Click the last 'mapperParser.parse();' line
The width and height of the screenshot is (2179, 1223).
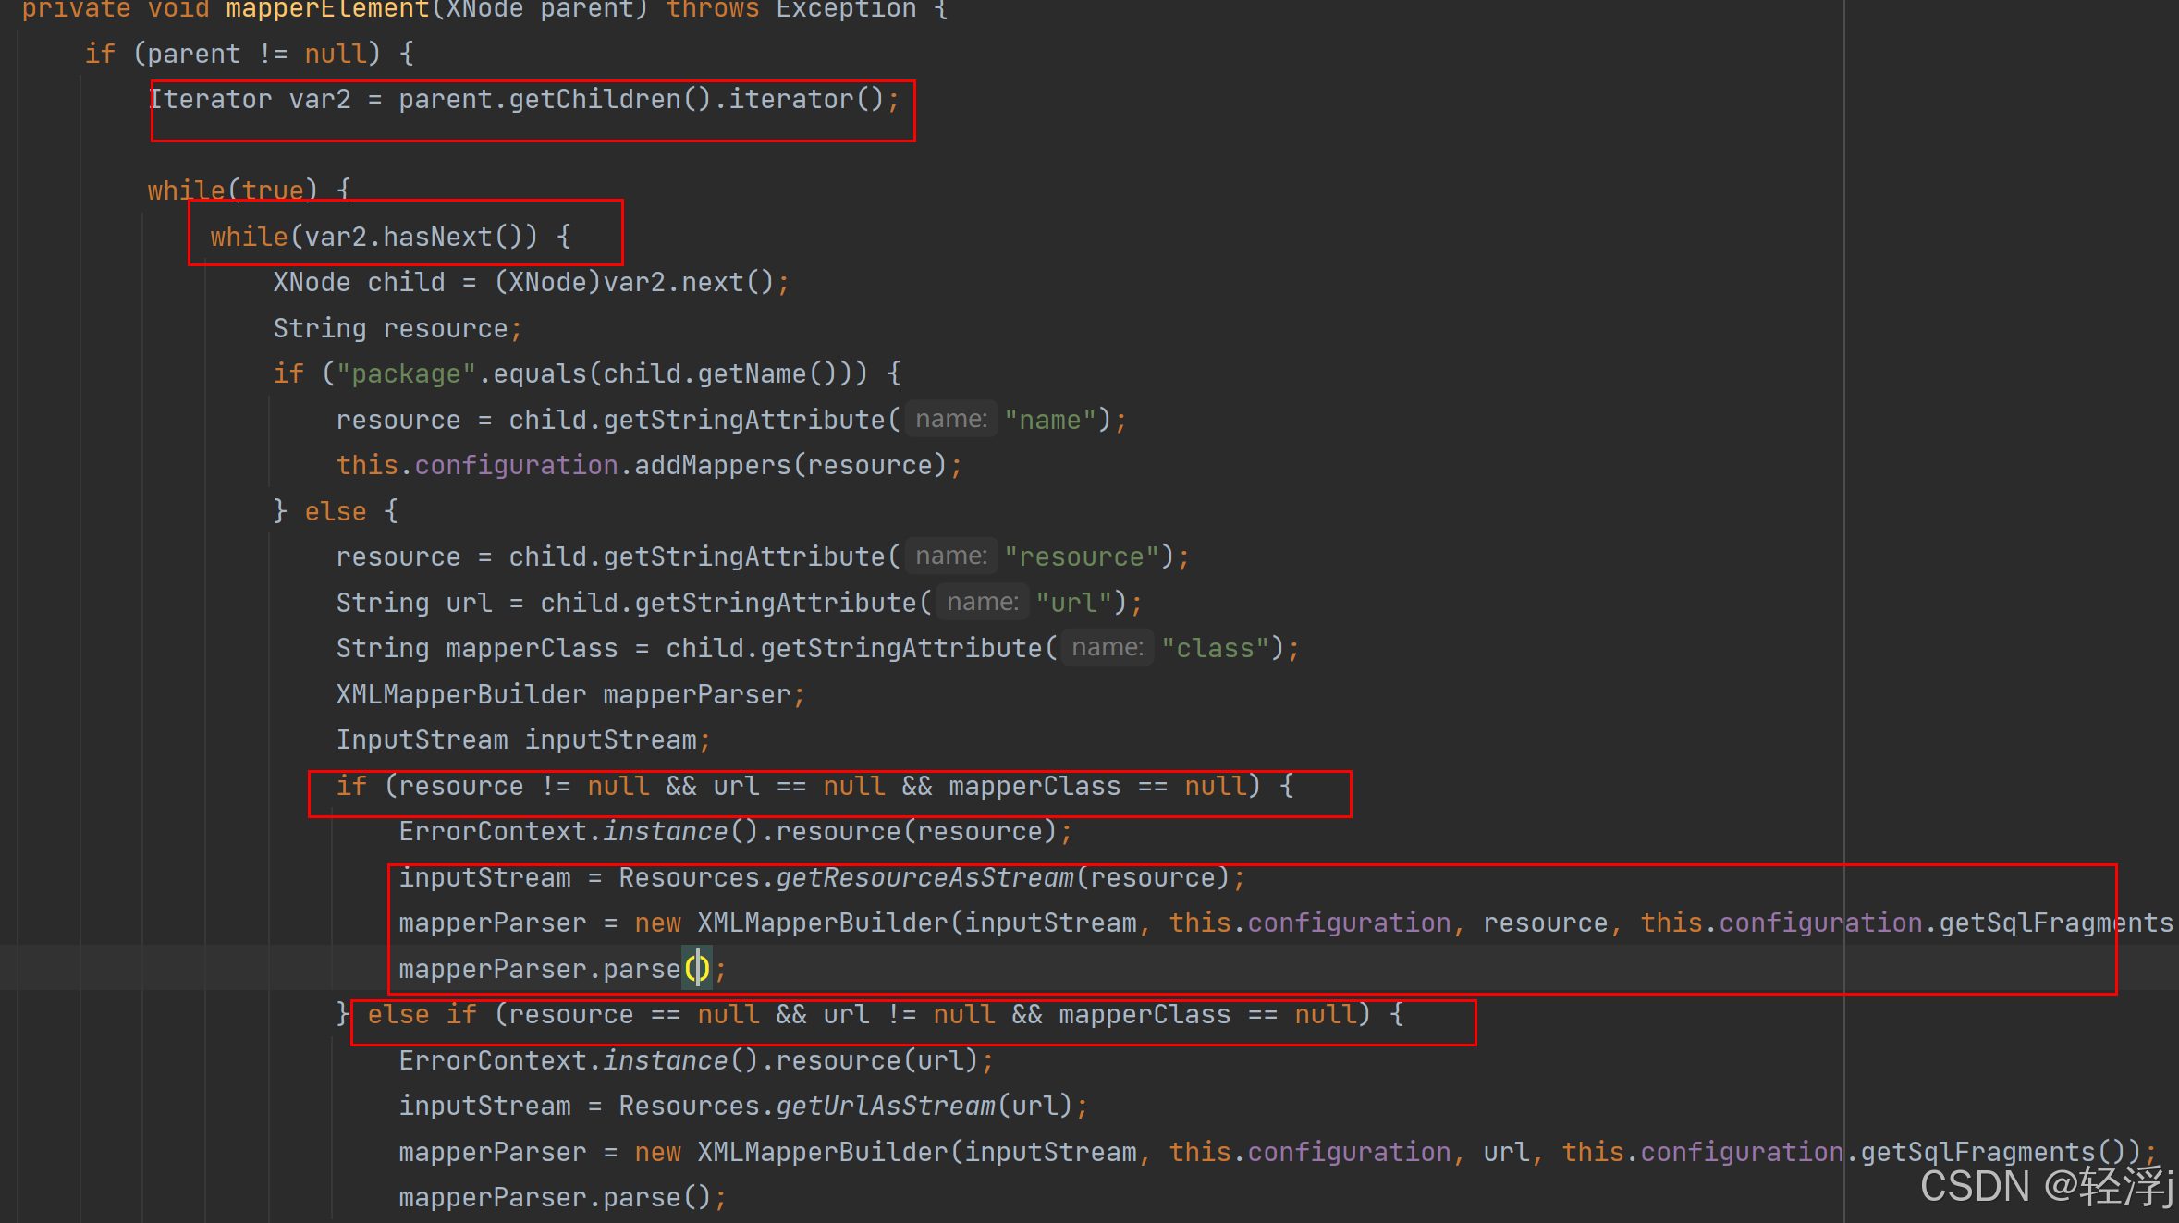pos(563,1197)
